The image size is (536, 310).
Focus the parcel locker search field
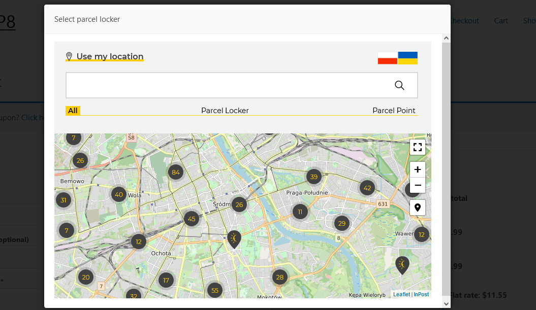[x=242, y=85]
